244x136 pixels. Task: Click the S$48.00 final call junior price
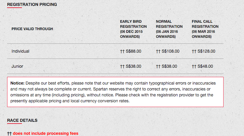coord(205,66)
